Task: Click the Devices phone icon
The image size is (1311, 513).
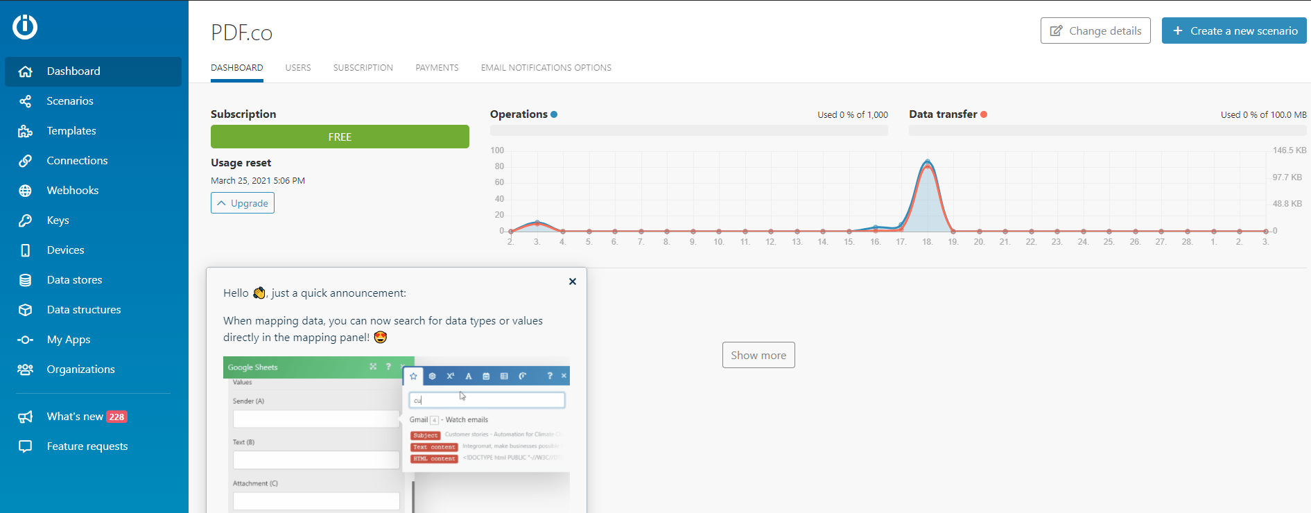Action: [26, 250]
